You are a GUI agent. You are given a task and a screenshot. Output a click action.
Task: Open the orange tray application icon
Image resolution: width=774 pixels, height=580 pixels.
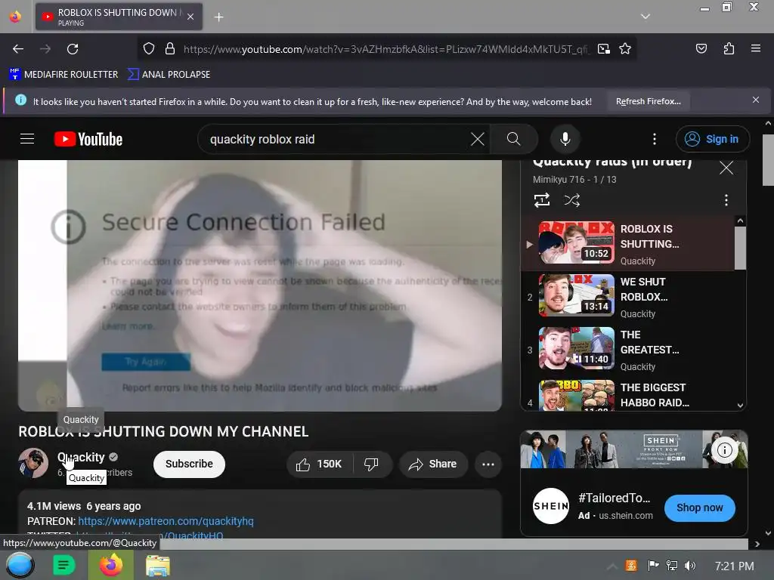coord(631,566)
